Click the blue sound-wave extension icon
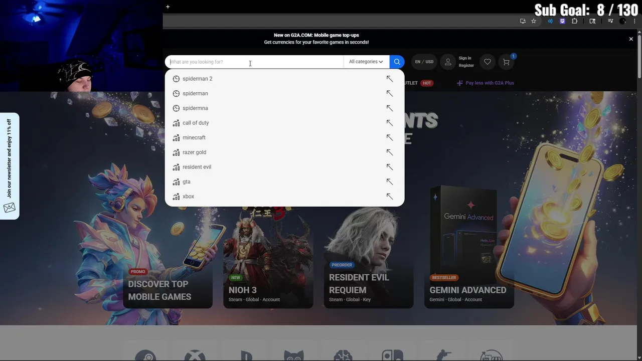This screenshot has width=642, height=361. (x=550, y=21)
